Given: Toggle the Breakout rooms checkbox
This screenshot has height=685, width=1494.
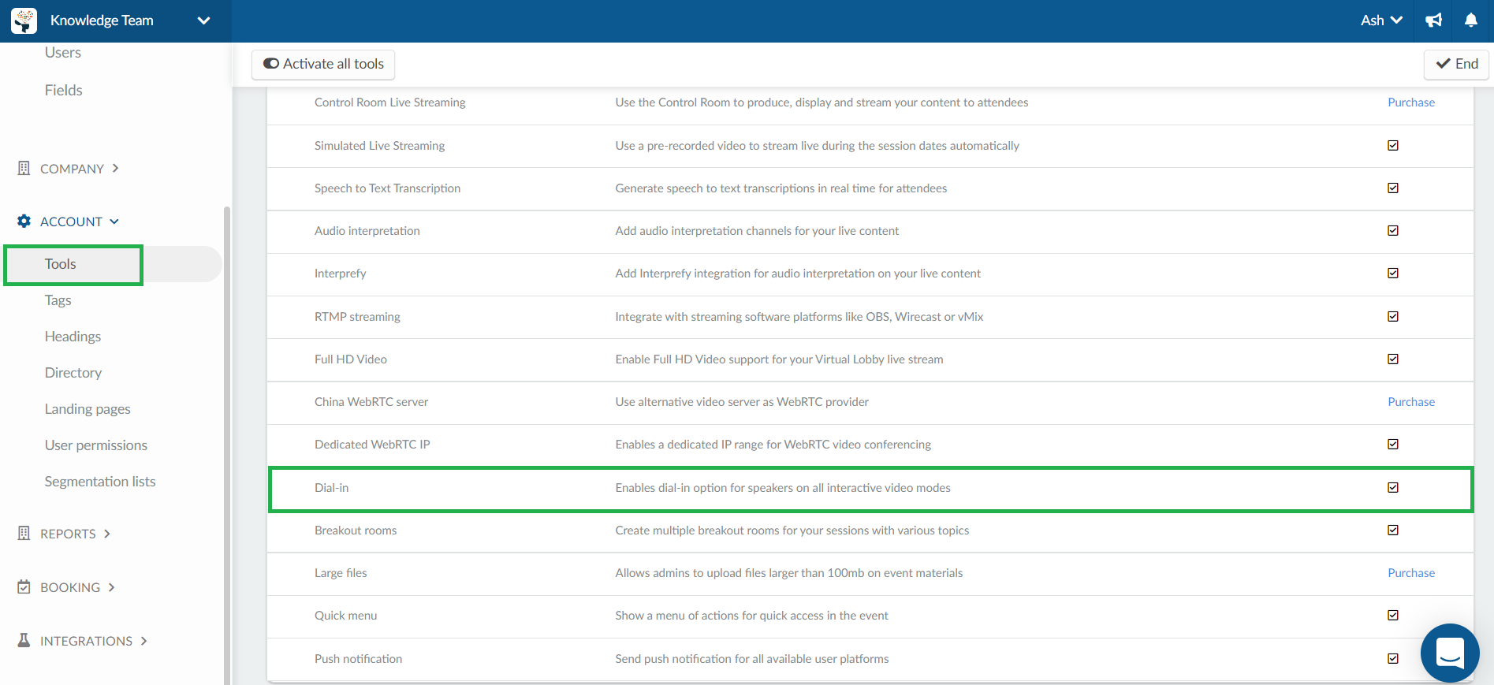Looking at the screenshot, I should [x=1393, y=531].
